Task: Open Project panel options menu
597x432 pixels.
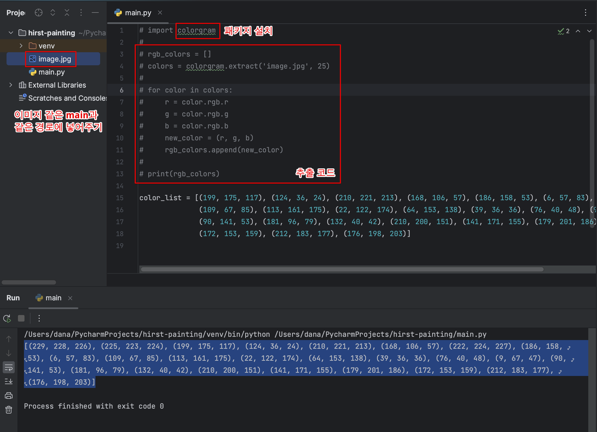Action: click(x=81, y=13)
